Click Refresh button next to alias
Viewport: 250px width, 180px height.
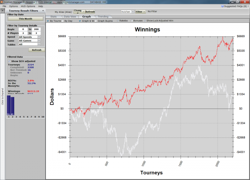click(90, 11)
